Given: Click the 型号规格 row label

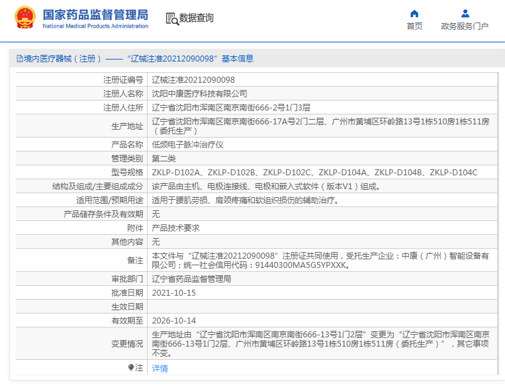Looking at the screenshot, I should 127,173.
